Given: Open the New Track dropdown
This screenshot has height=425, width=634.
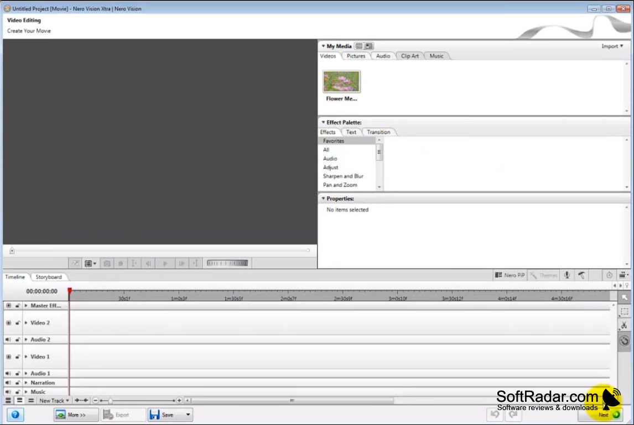Looking at the screenshot, I should (x=54, y=400).
